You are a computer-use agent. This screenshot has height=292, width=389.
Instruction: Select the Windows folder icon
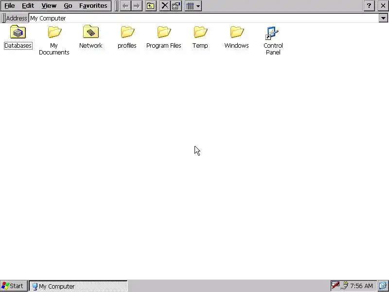pos(236,32)
